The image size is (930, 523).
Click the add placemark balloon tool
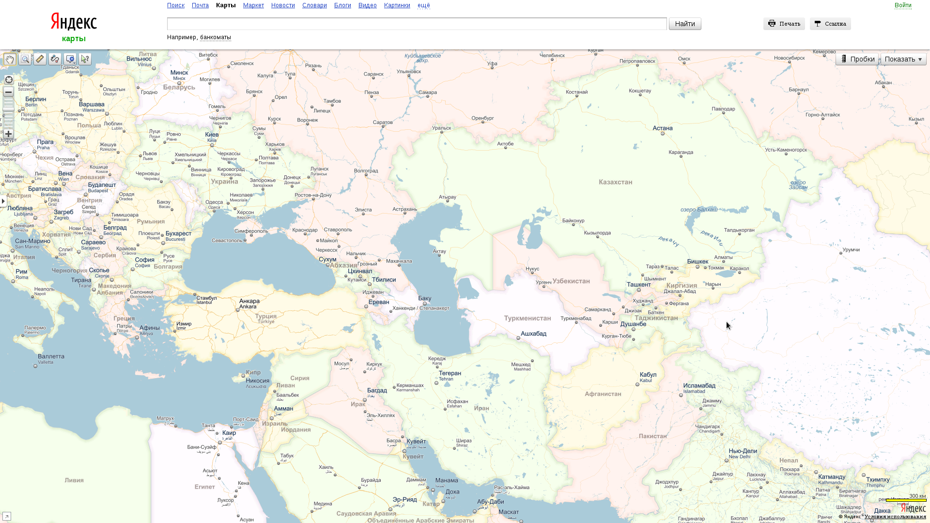pos(70,59)
